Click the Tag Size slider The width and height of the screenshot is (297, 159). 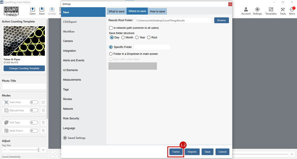[24, 150]
